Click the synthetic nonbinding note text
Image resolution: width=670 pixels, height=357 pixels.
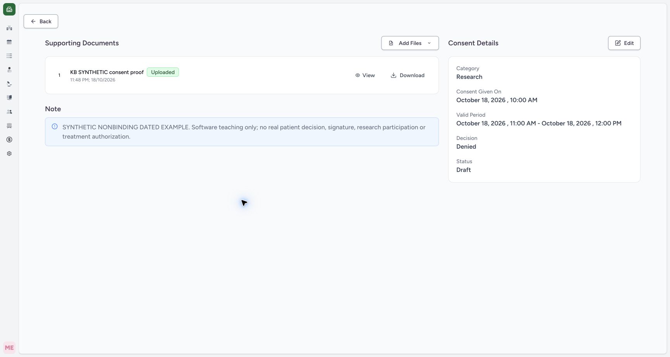[x=244, y=132]
